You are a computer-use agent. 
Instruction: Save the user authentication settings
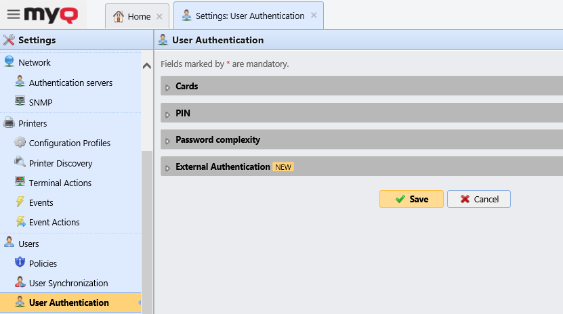pos(411,199)
